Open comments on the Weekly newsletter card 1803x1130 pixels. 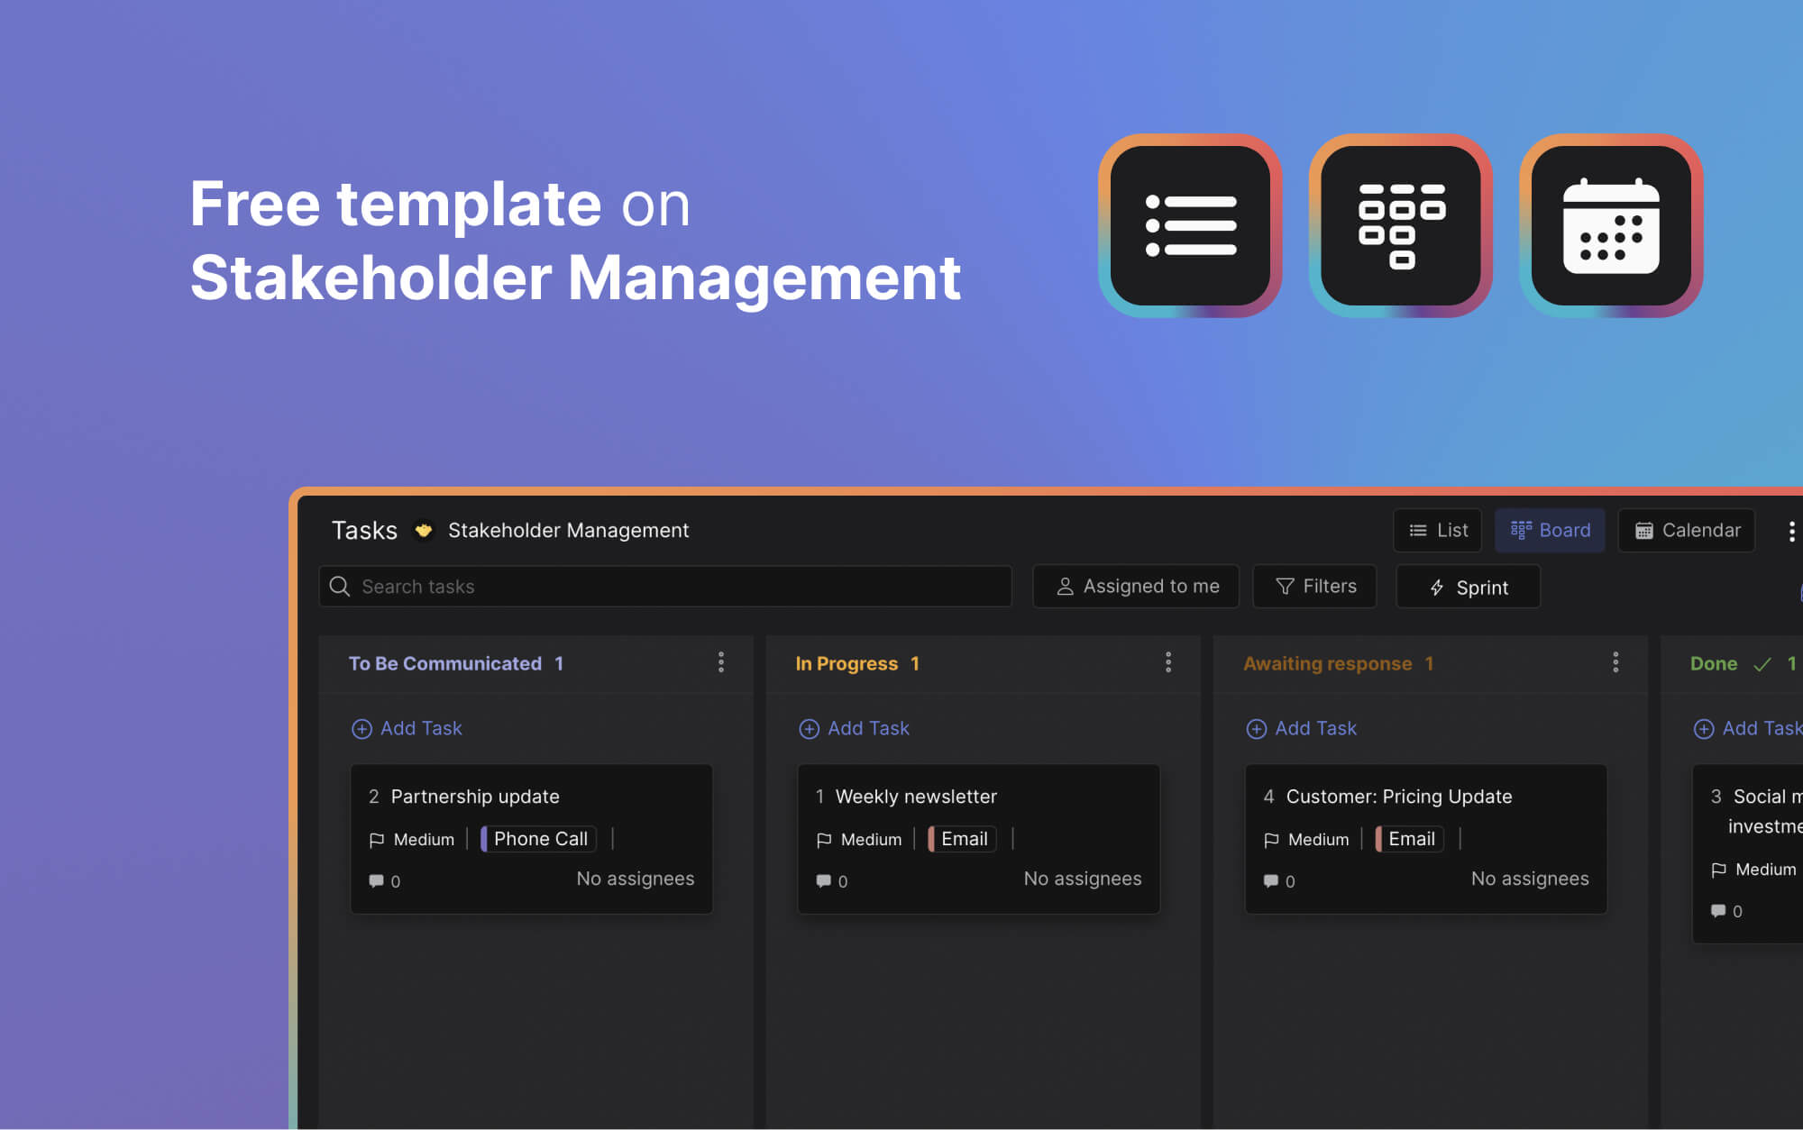(823, 880)
